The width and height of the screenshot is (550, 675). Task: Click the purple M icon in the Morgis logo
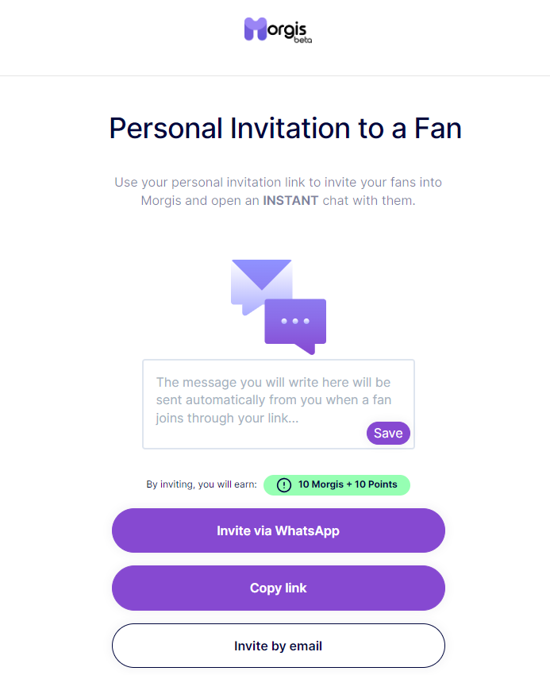point(256,29)
